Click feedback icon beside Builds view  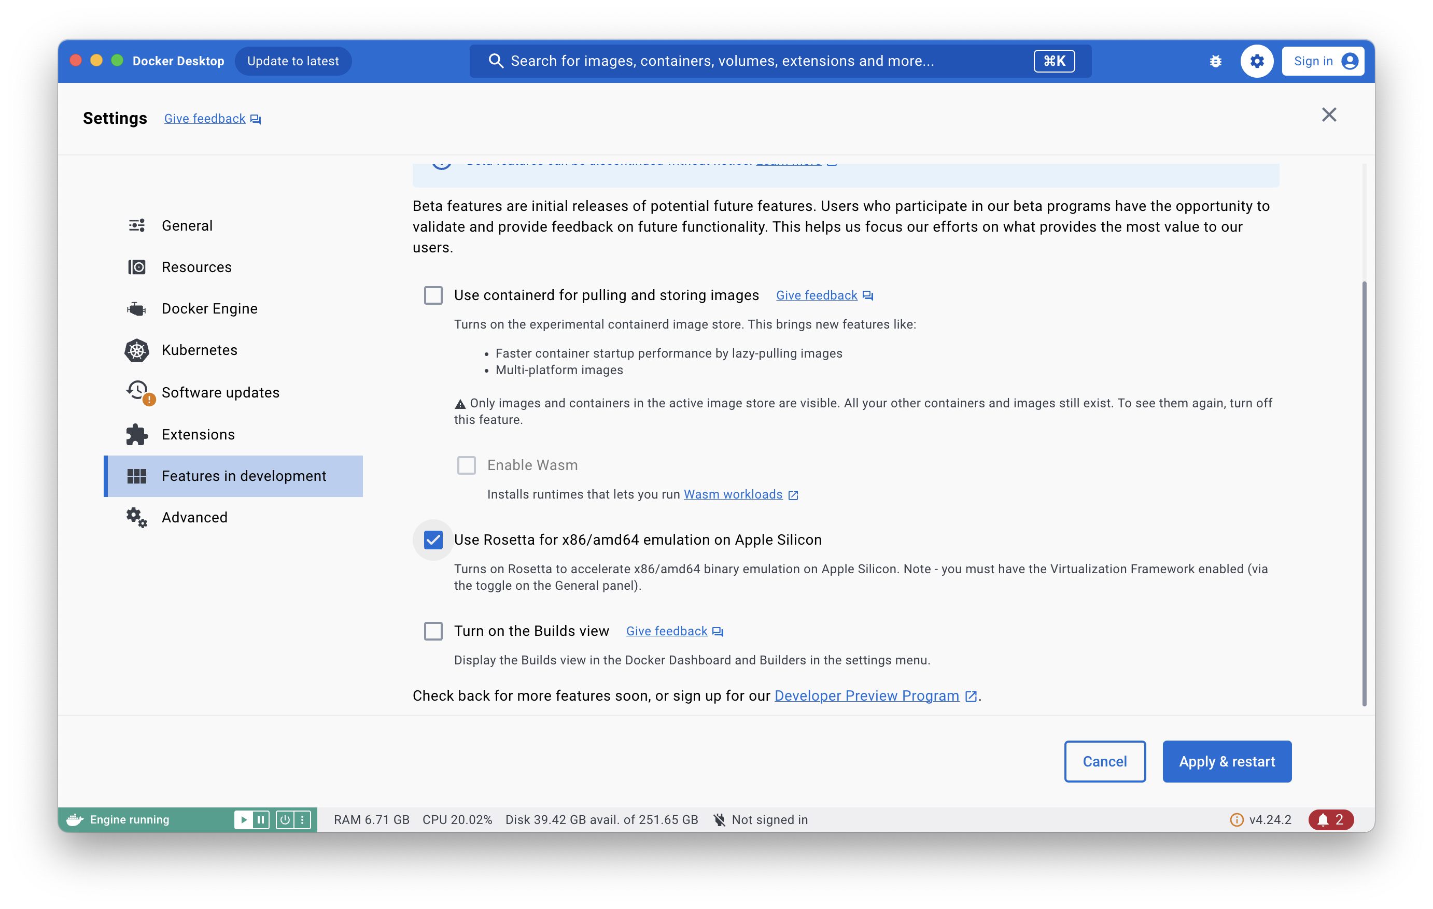click(718, 631)
